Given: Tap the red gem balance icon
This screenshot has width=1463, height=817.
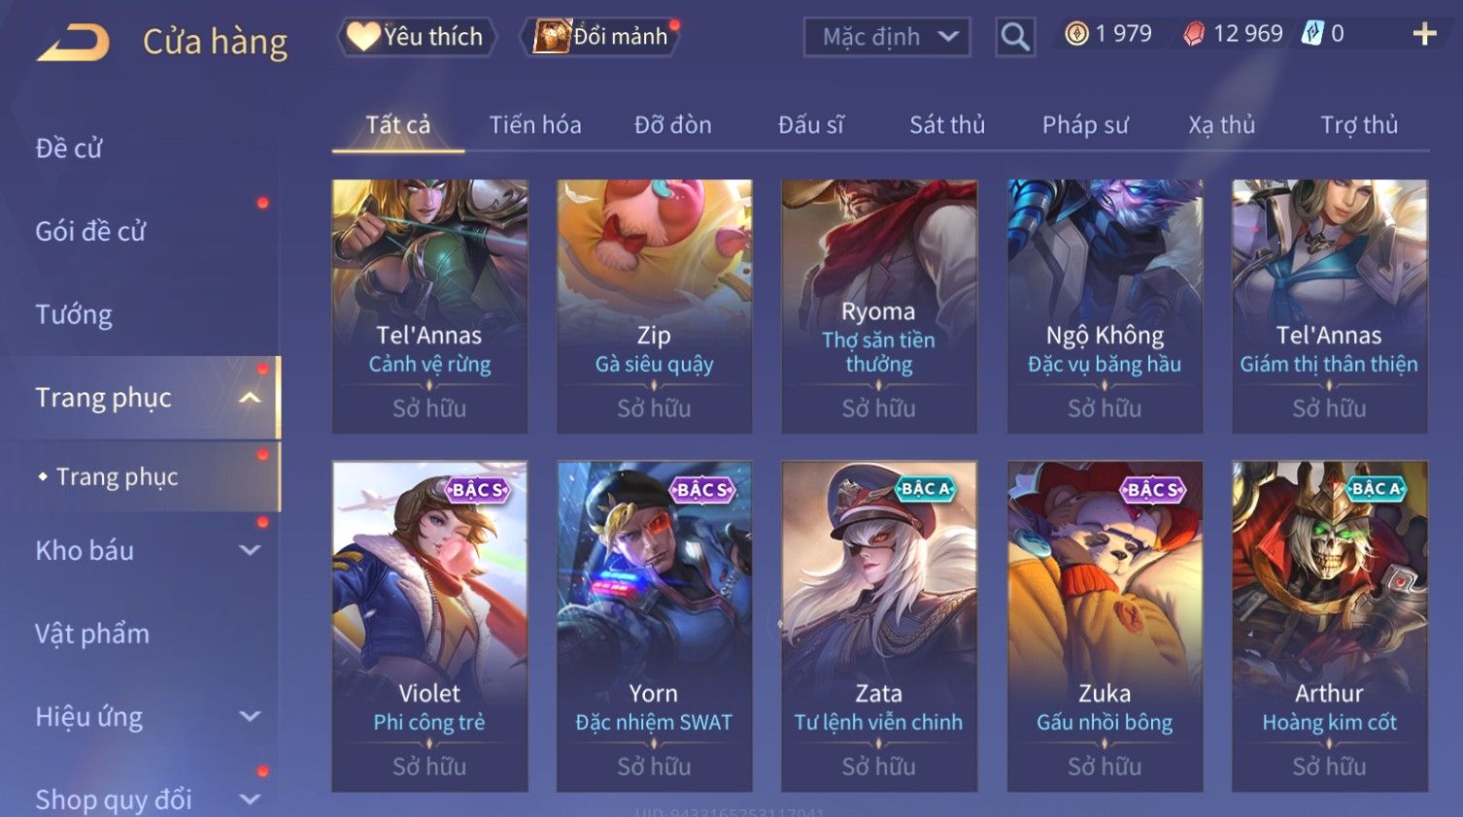Looking at the screenshot, I should coord(1194,34).
